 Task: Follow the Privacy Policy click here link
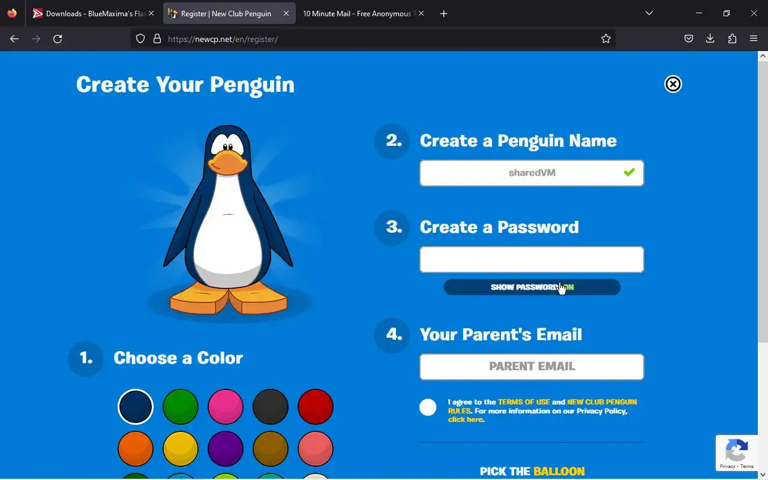(466, 419)
